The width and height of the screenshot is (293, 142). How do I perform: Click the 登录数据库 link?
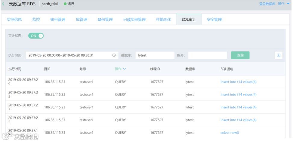[267, 4]
